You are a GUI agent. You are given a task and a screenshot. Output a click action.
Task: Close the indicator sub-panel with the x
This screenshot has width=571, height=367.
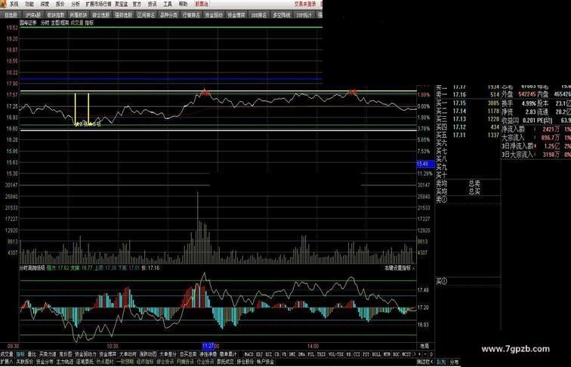(x=414, y=268)
